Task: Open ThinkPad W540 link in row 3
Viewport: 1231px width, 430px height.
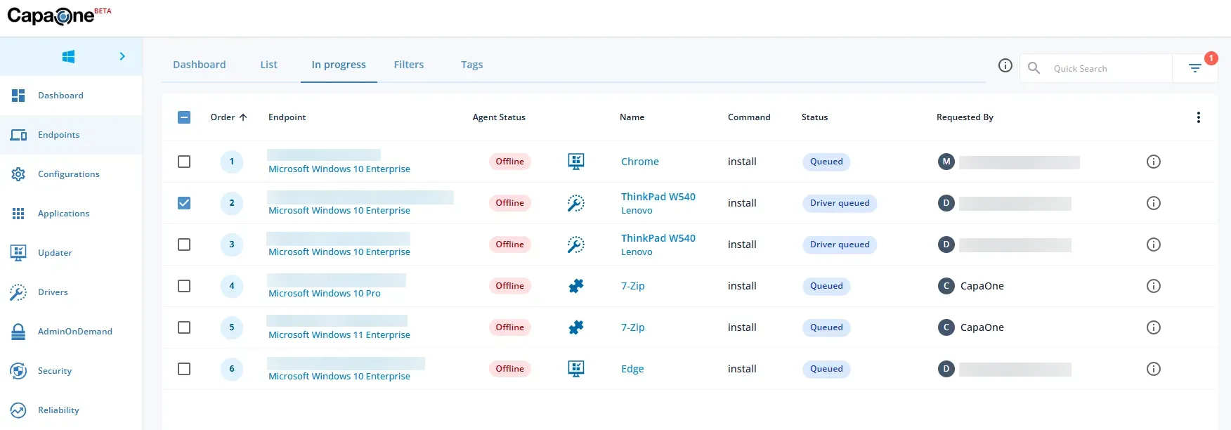Action: (658, 238)
